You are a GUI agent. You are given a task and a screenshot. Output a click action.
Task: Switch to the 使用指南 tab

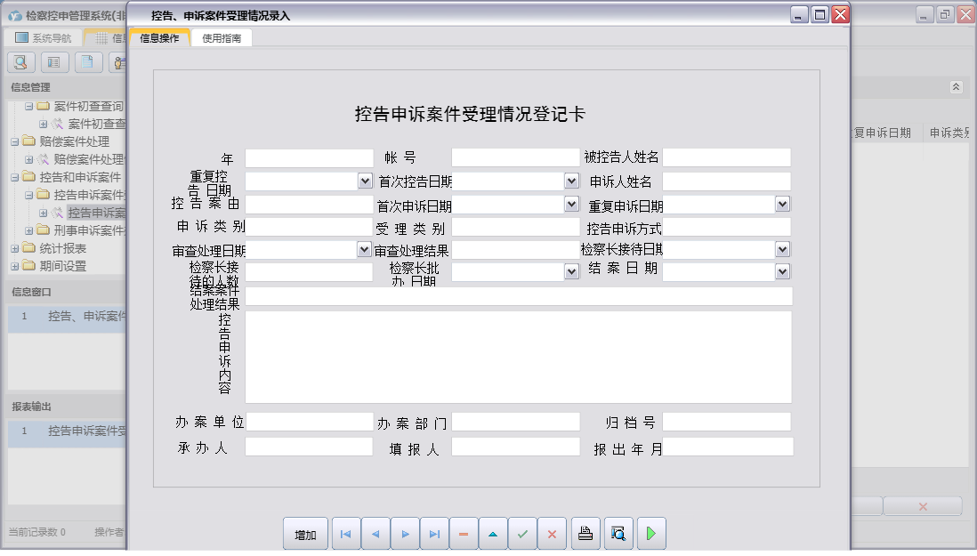221,38
